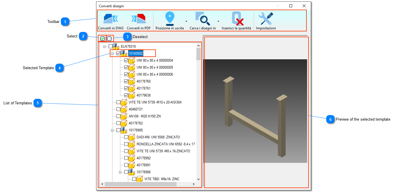Screen dimensions: 395x193
Task: Select tree row AN108 - M20 H150 ZN
Action: click(145, 116)
